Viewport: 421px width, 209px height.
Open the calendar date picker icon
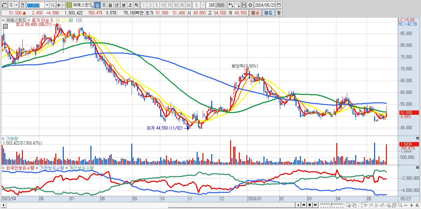pos(279,5)
